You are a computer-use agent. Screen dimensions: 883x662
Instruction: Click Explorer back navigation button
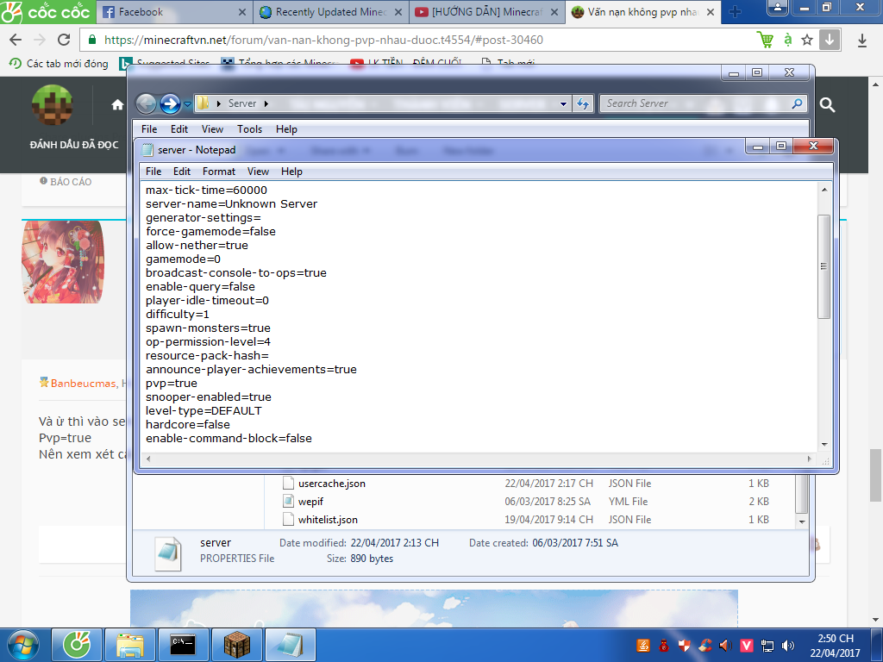[146, 103]
